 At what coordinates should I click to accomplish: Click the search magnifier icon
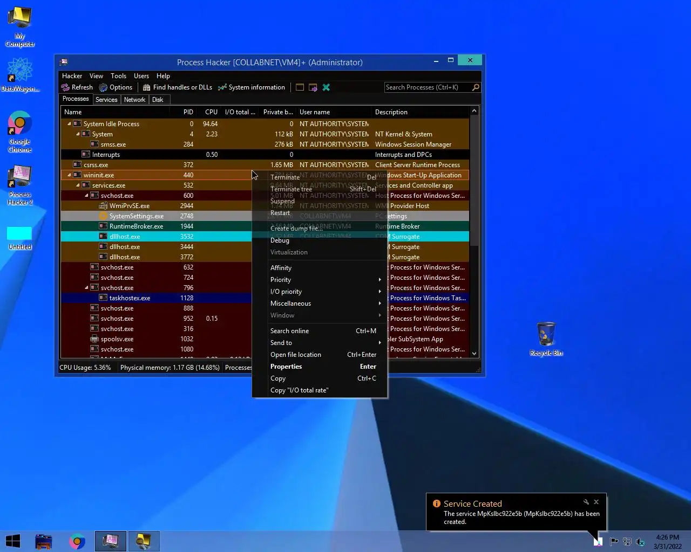(x=476, y=87)
